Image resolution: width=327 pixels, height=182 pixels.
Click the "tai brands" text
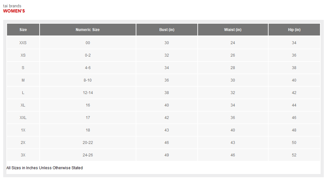12,6
